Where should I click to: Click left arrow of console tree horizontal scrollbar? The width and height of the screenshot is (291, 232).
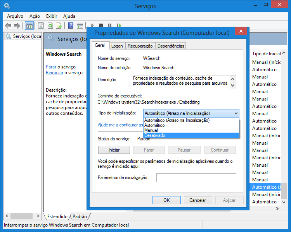[7, 216]
